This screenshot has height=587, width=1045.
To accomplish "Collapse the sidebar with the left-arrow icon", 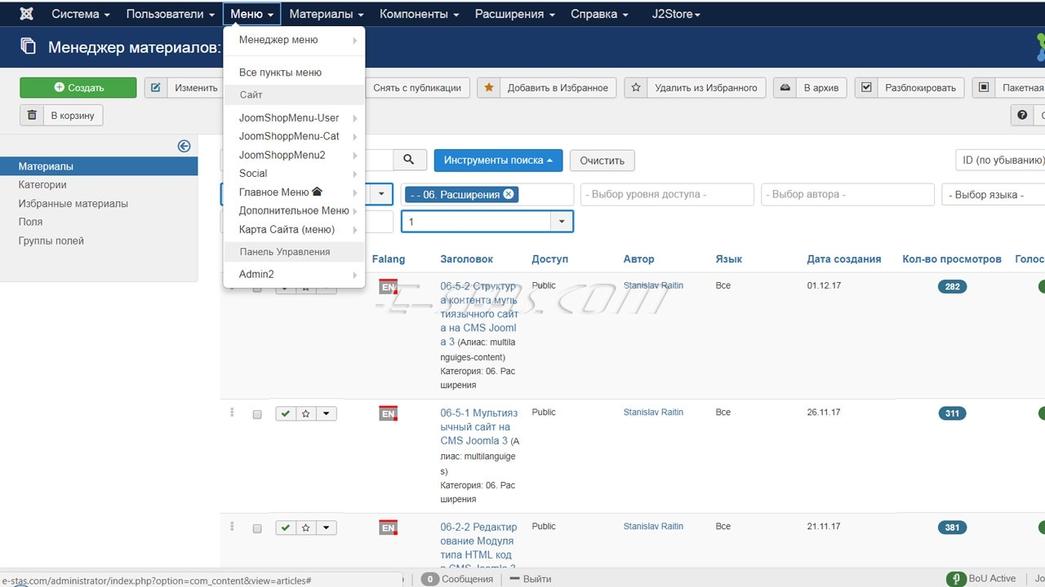I will 184,146.
